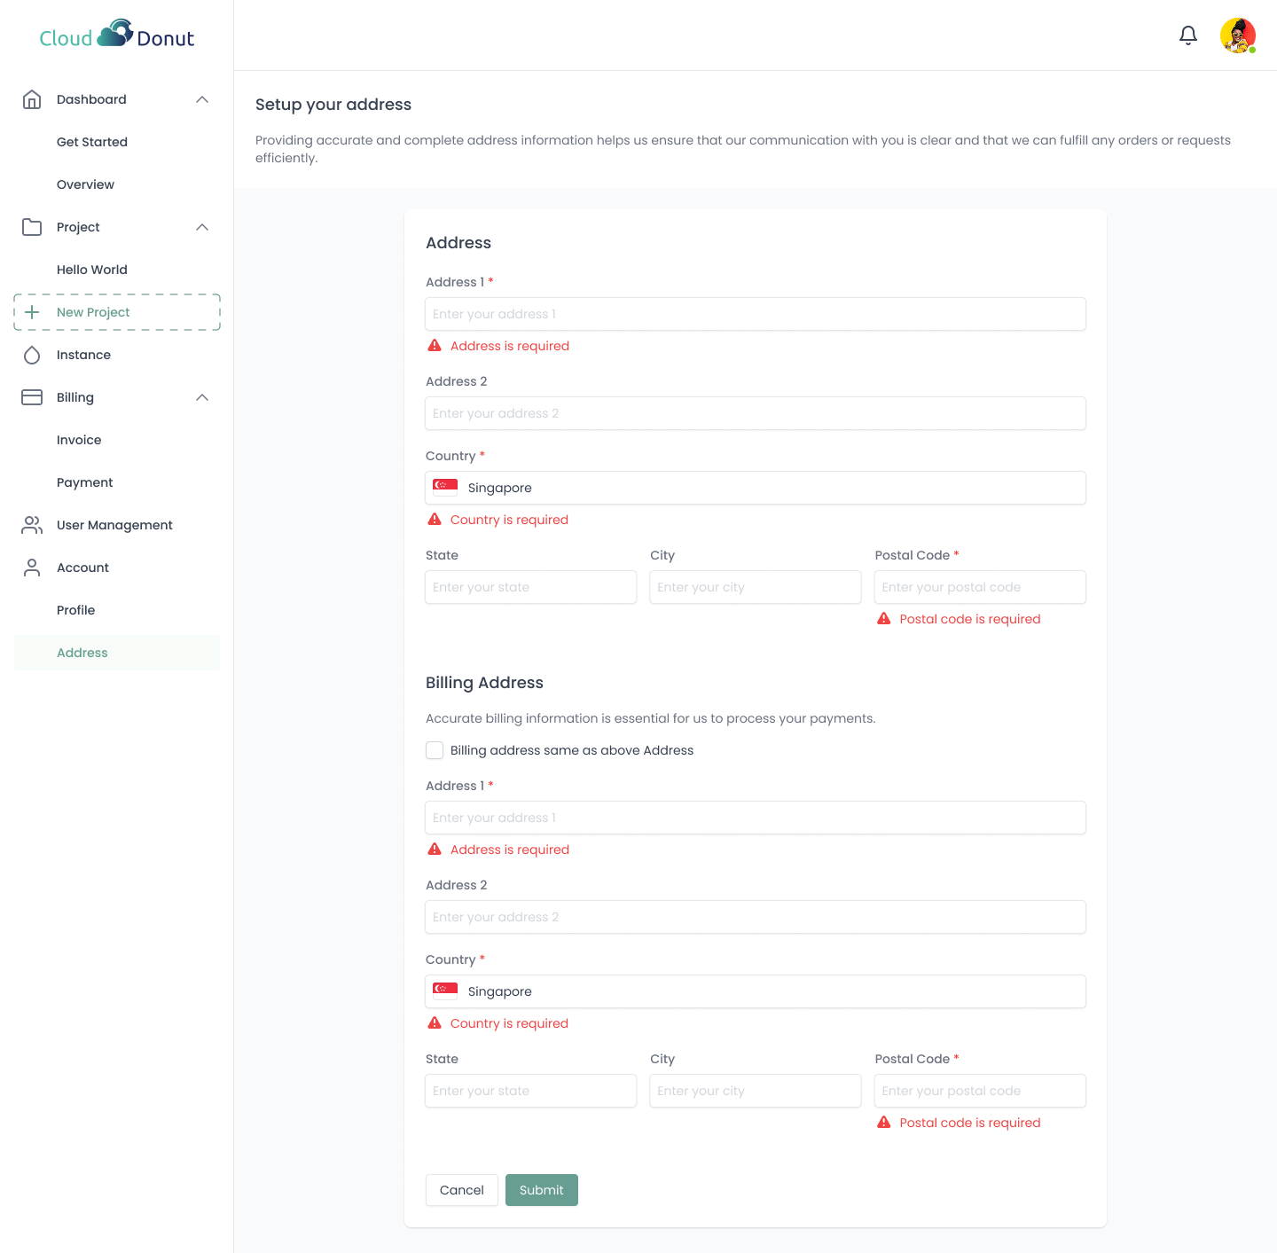This screenshot has width=1277, height=1253.
Task: Click the Cloud Donut logo
Action: click(116, 35)
